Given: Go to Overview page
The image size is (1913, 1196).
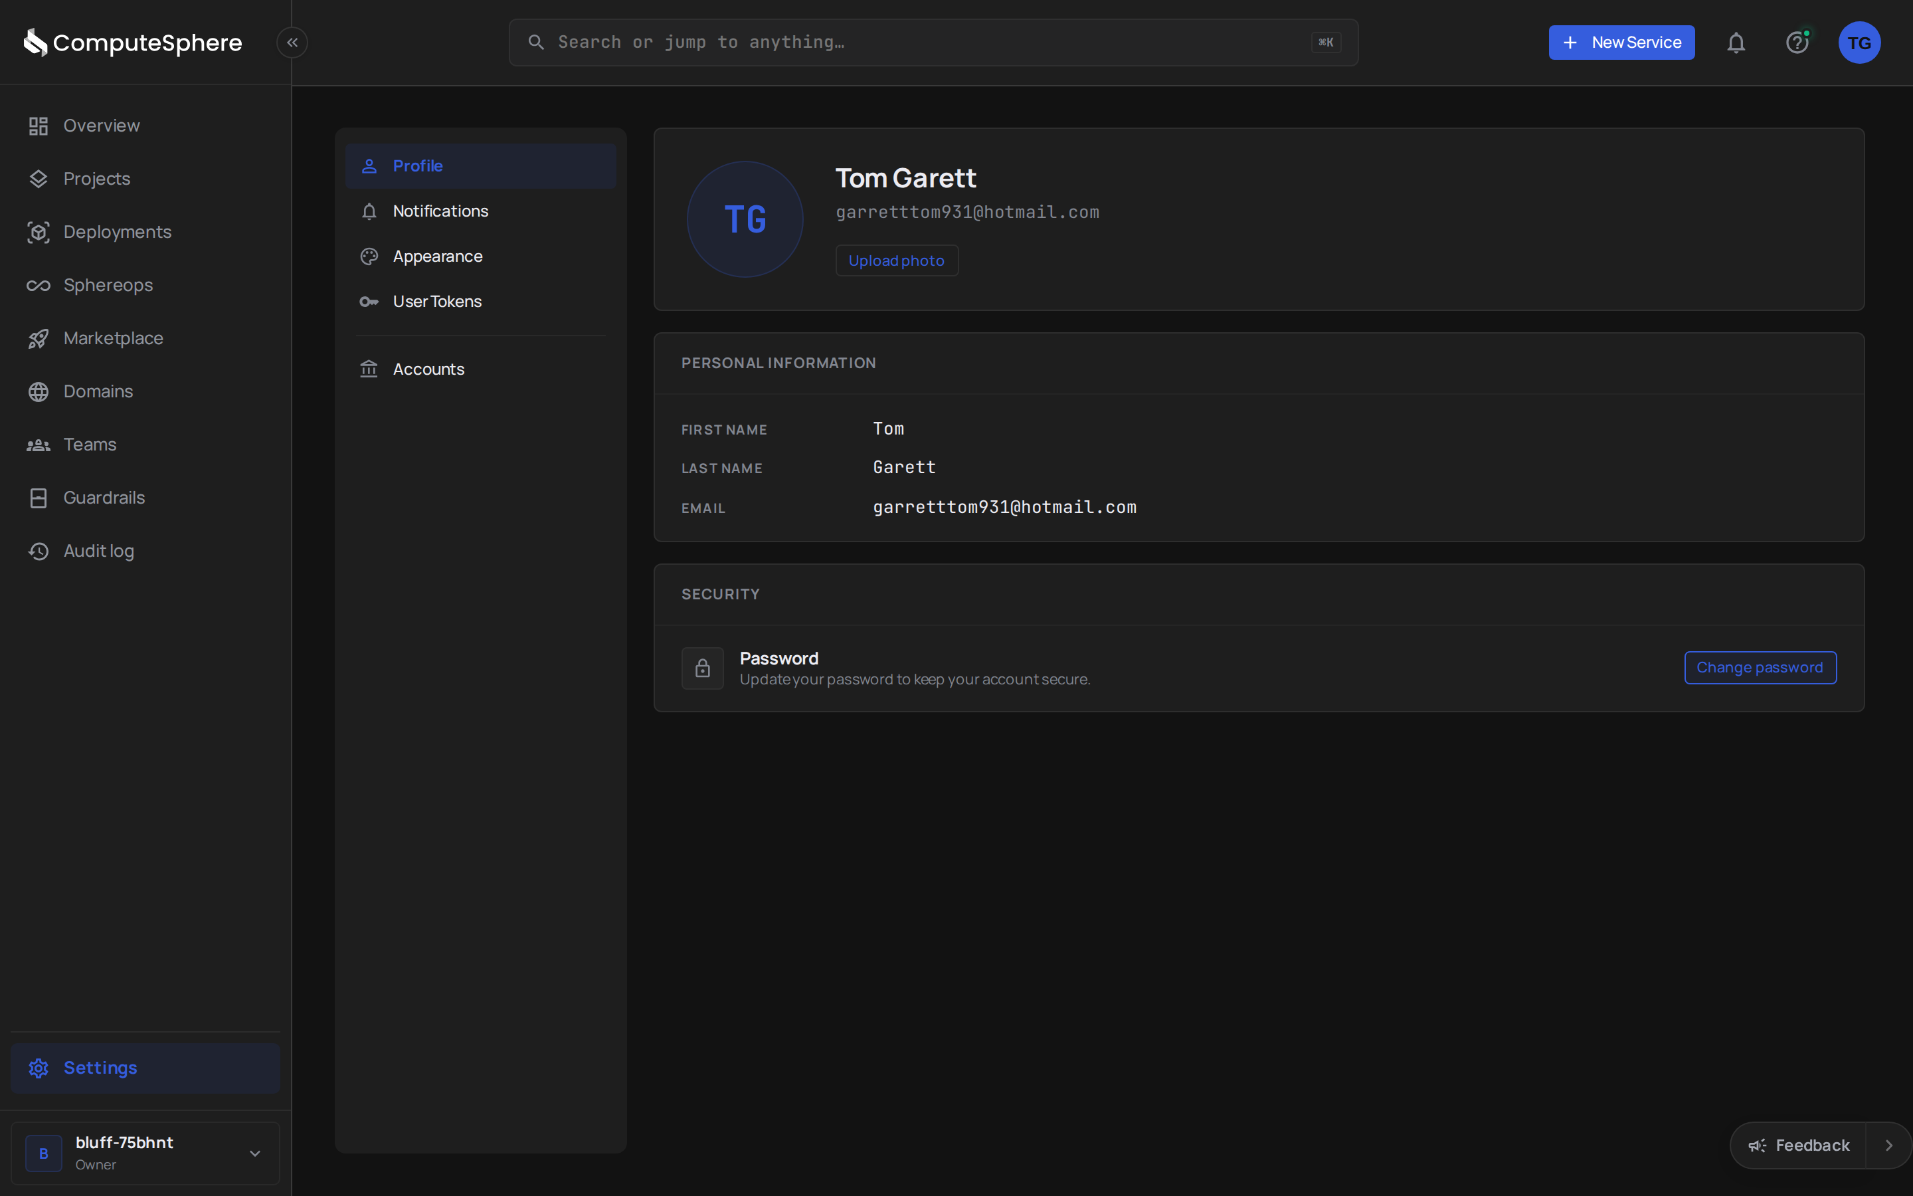Looking at the screenshot, I should (x=145, y=126).
